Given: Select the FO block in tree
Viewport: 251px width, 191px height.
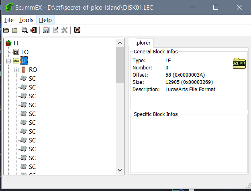Looking at the screenshot, I should click(24, 52).
